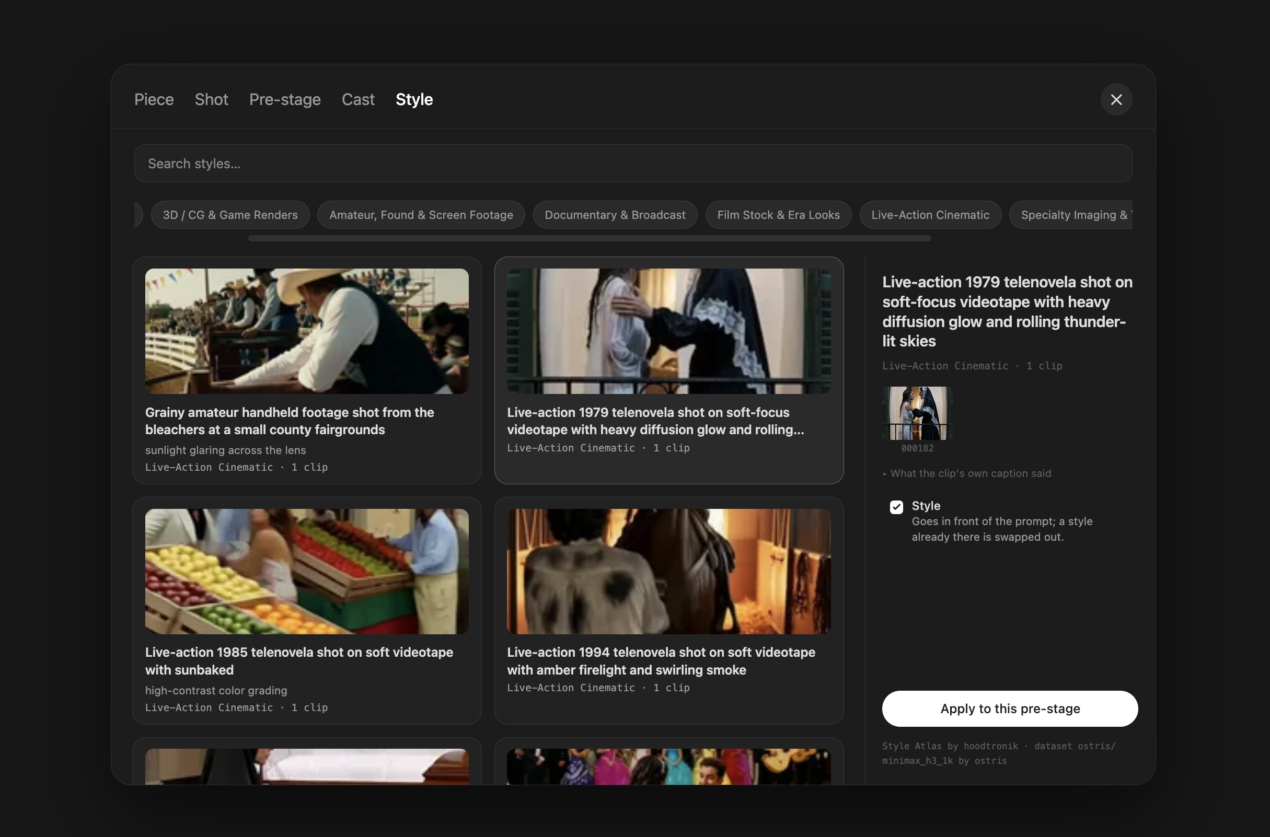Image resolution: width=1270 pixels, height=837 pixels.
Task: Click 'Live-action 1994 telenovela' card title
Action: [x=661, y=661]
